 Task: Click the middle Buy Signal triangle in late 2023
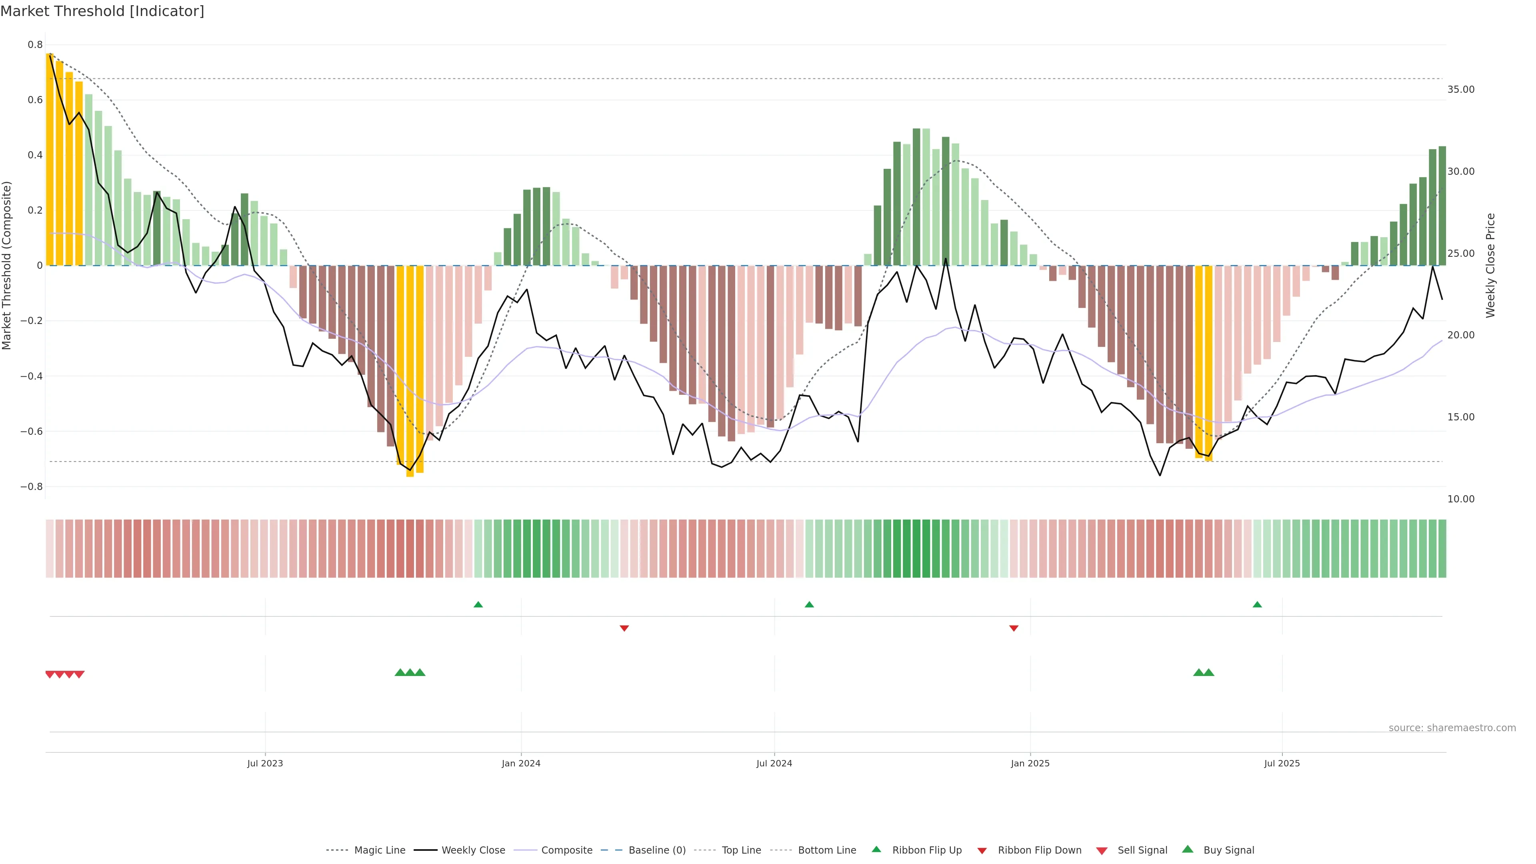[410, 672]
